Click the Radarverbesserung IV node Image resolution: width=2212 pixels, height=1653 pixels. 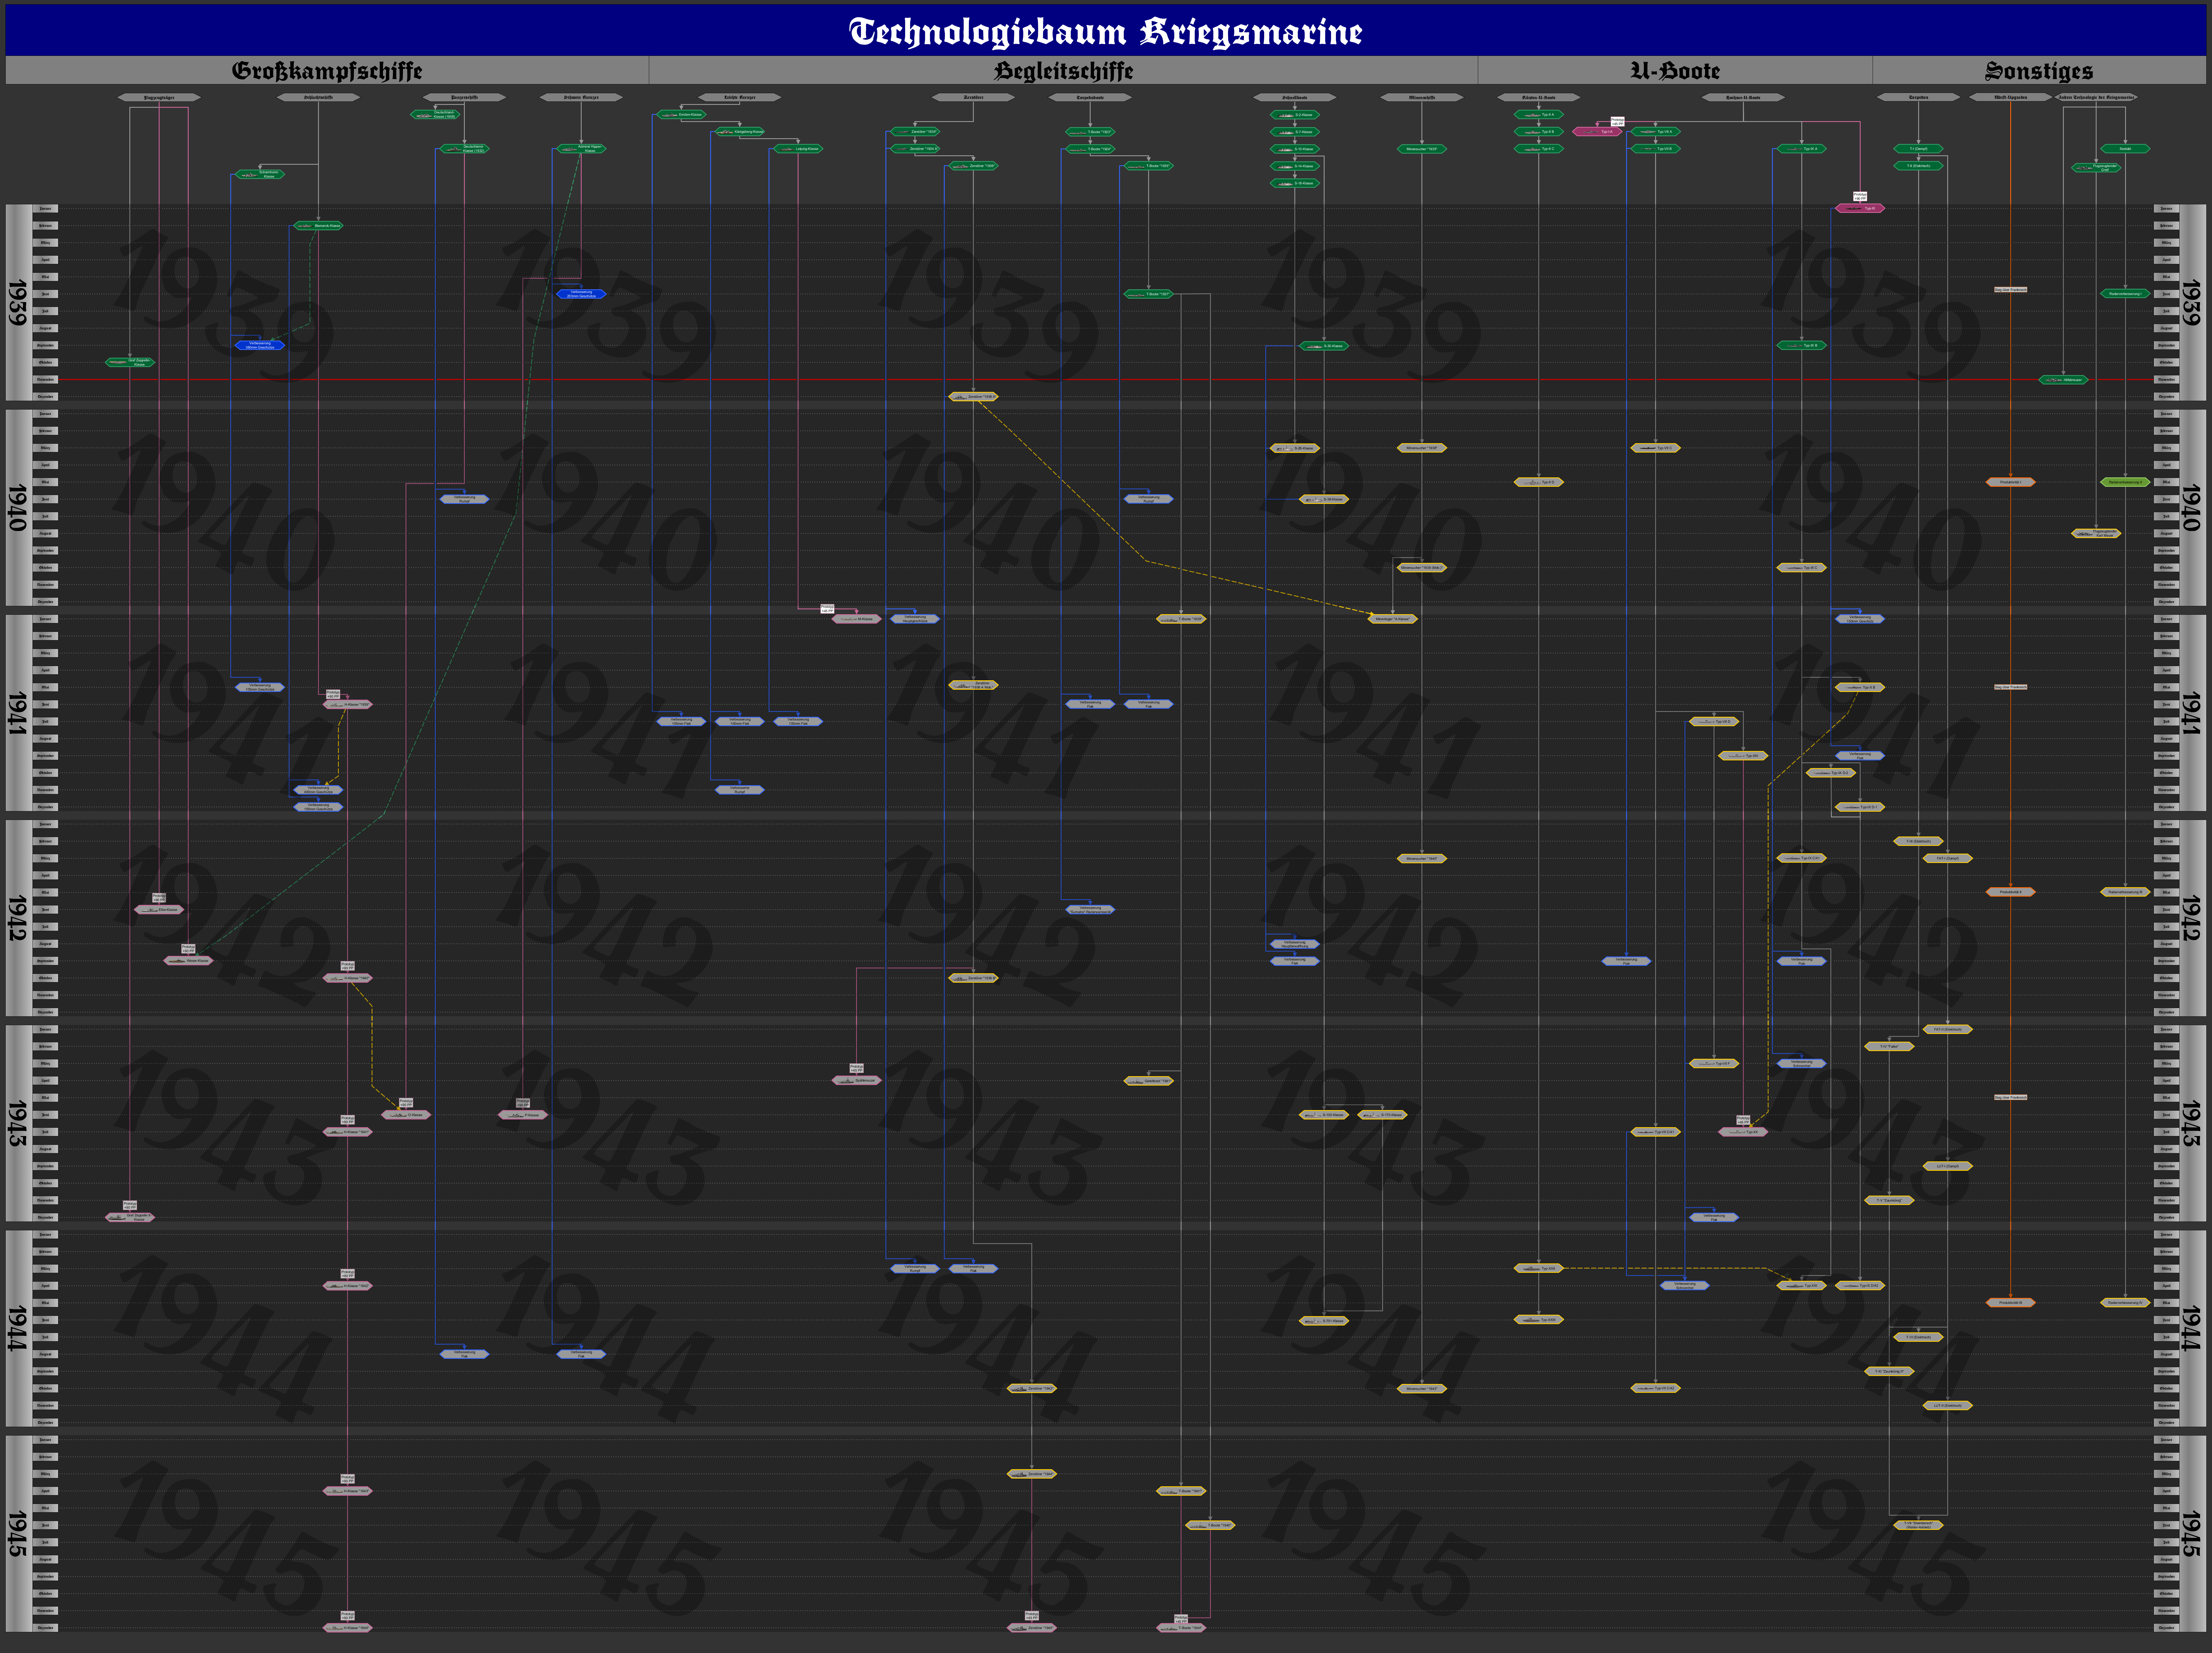2125,1303
